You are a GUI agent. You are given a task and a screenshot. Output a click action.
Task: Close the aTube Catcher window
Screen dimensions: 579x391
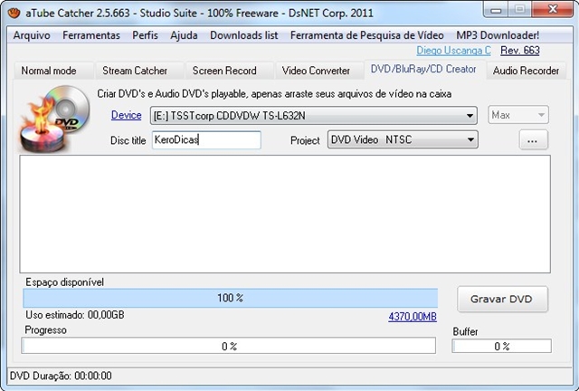tap(553, 9)
